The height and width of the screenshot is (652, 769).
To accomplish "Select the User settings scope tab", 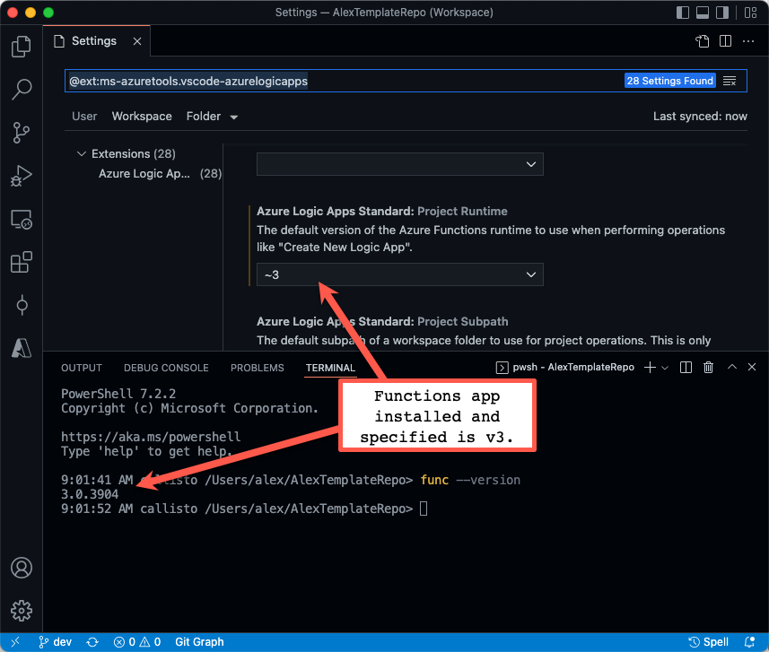I will coord(84,117).
